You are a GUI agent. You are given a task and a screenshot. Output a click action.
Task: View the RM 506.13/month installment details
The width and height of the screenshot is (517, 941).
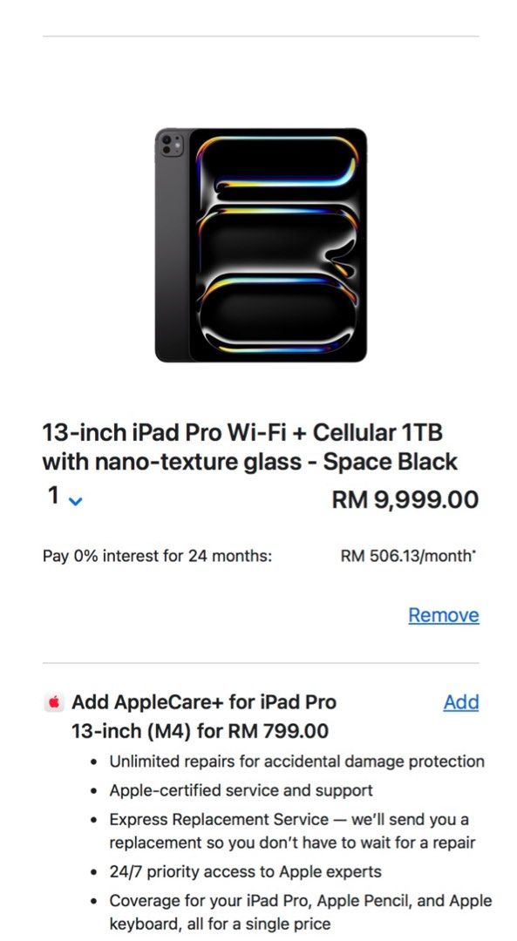[x=407, y=555]
